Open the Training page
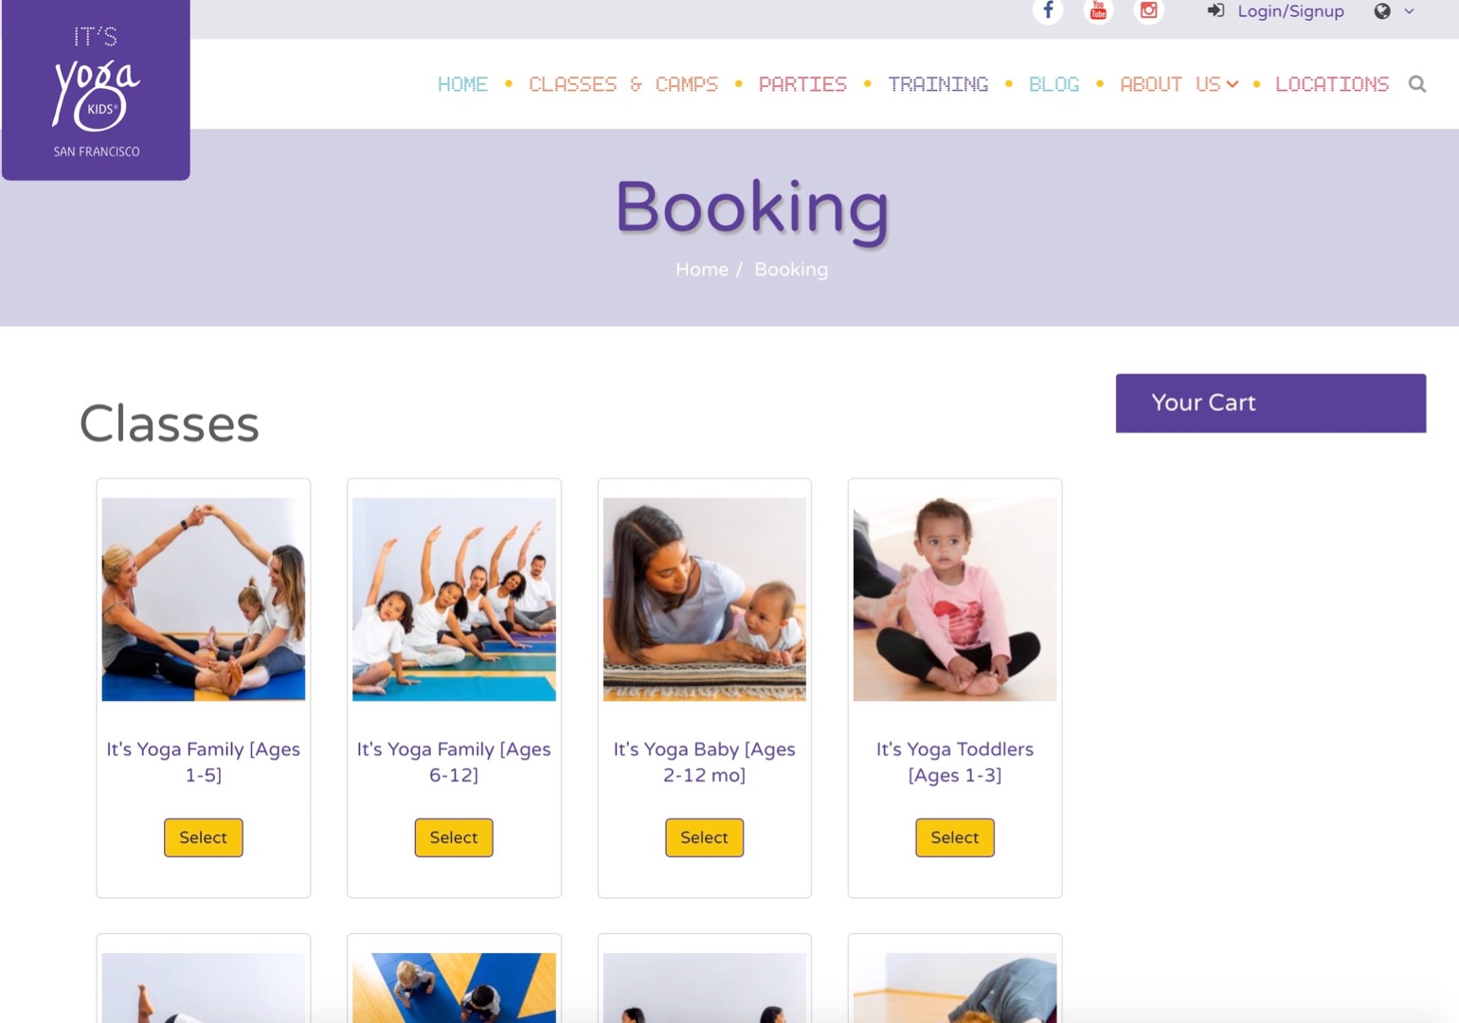The width and height of the screenshot is (1459, 1023). click(x=938, y=84)
